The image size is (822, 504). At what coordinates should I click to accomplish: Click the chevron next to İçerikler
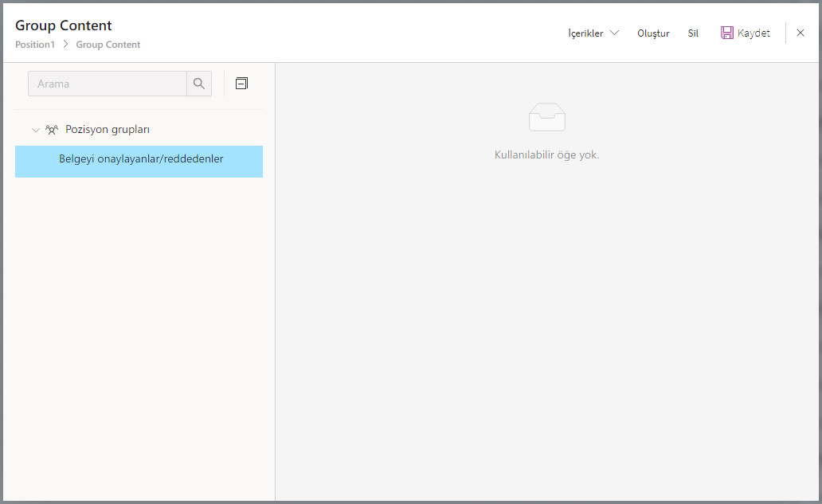(x=614, y=33)
